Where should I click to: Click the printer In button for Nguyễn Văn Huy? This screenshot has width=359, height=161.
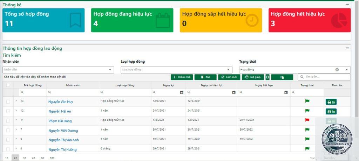[x=331, y=102]
